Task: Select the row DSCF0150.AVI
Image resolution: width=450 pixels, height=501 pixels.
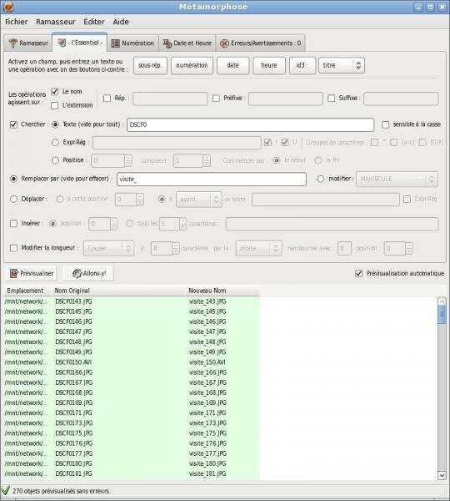Action: (x=132, y=362)
